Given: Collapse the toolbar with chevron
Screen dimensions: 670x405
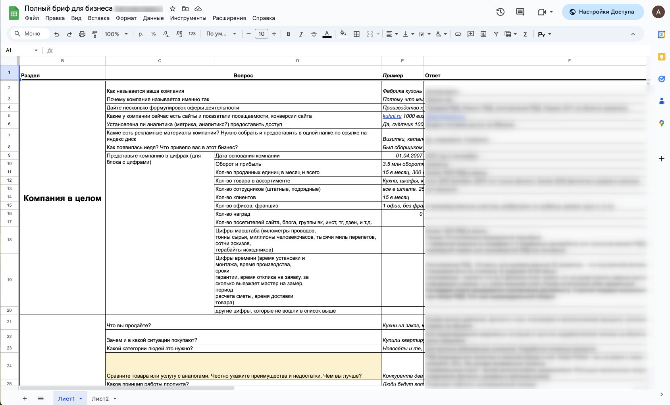Looking at the screenshot, I should (633, 34).
